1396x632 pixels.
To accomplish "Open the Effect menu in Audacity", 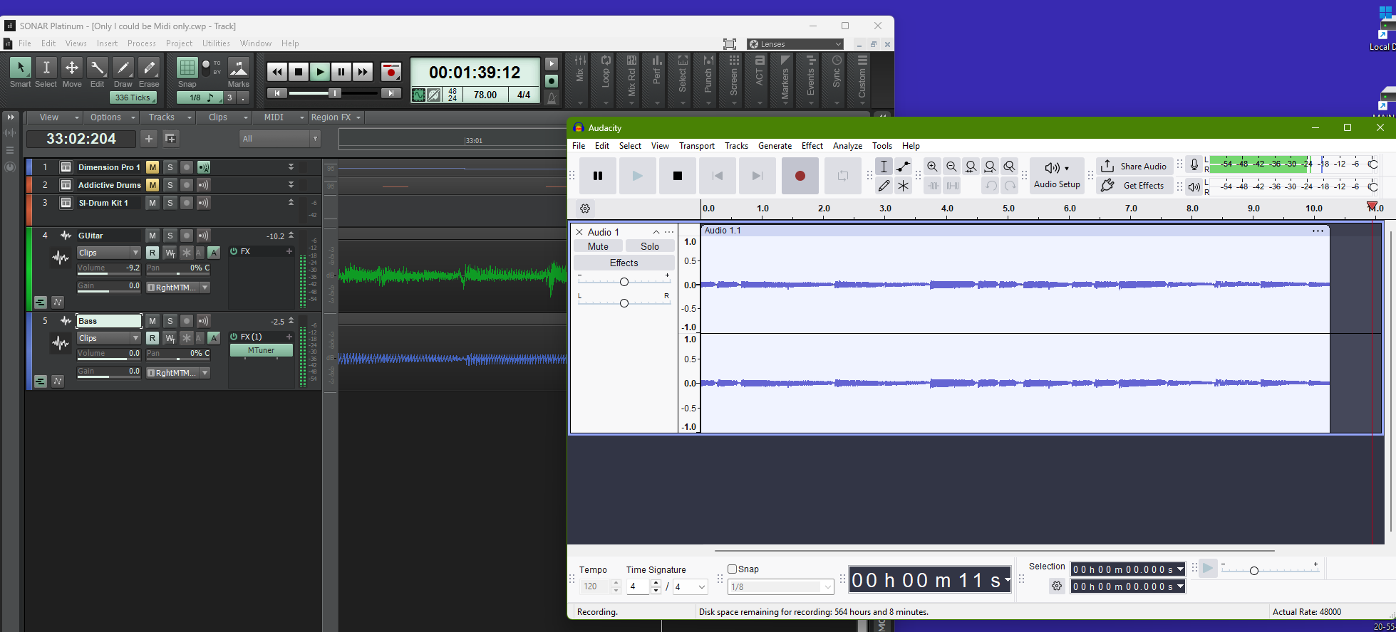I will coord(812,146).
